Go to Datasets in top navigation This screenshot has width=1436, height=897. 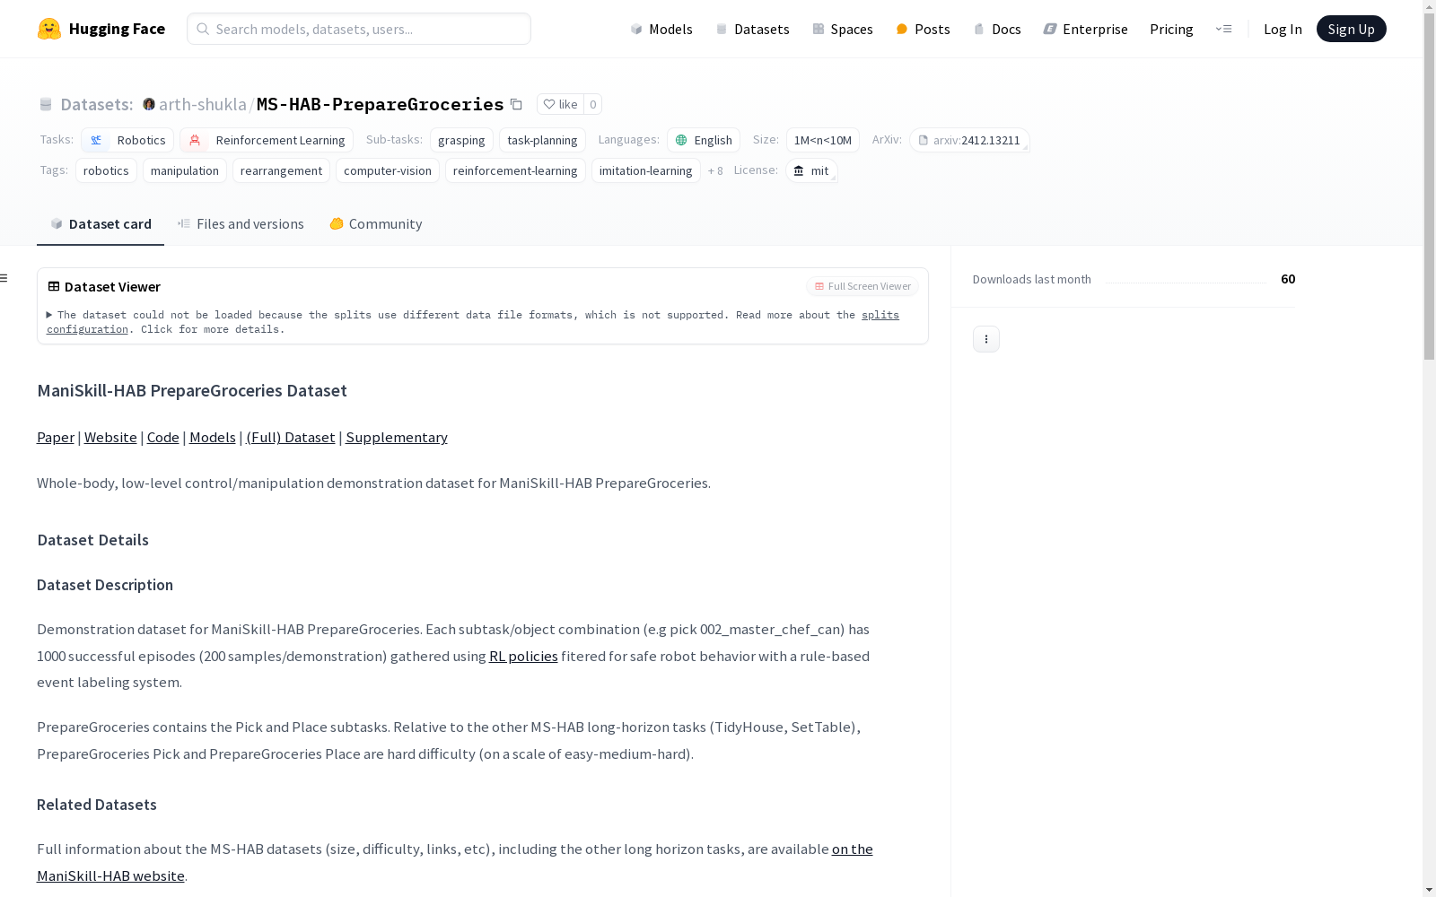(752, 29)
